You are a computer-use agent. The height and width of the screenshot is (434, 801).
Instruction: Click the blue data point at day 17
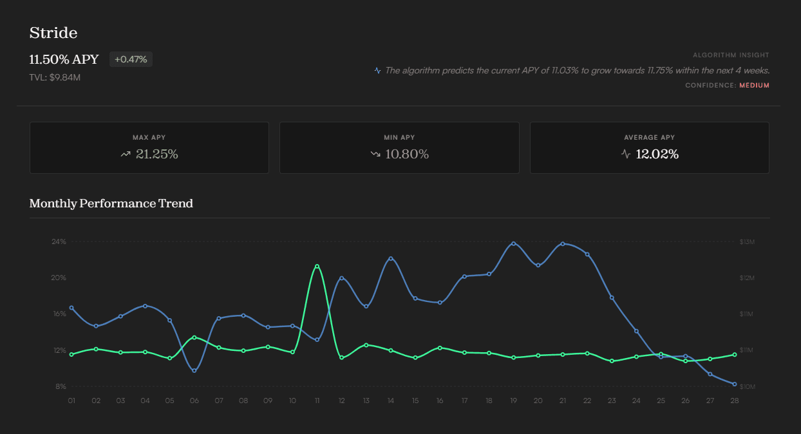click(464, 276)
